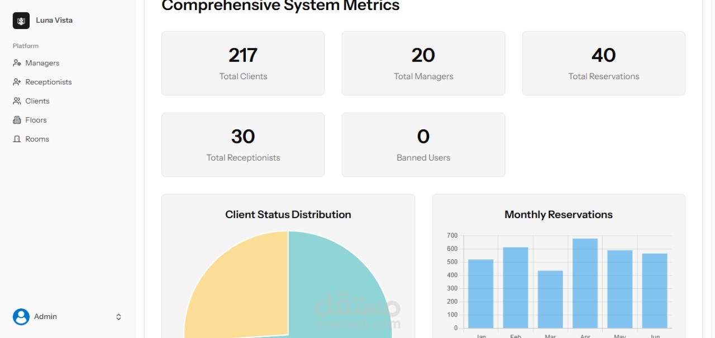Click the Apr bar in Monthly Reservations
The image size is (715, 338).
coord(585,283)
